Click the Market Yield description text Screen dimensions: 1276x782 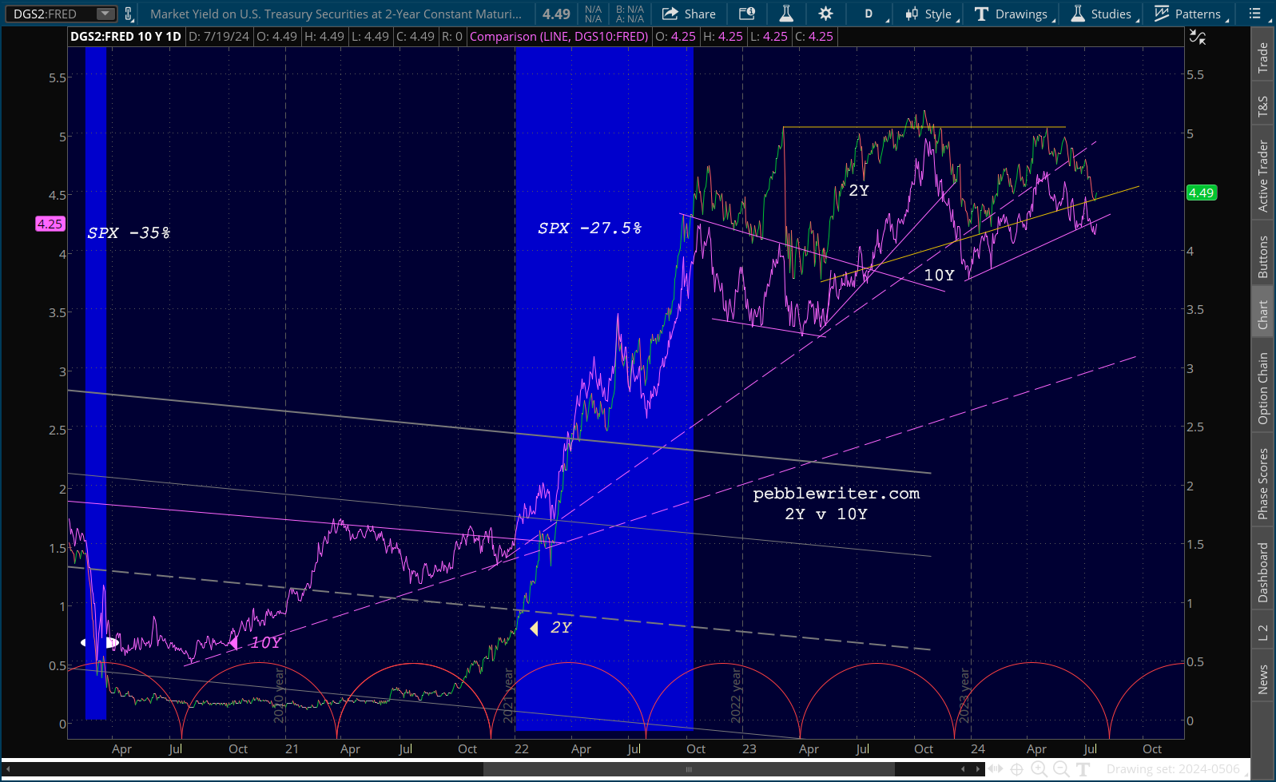pos(336,14)
